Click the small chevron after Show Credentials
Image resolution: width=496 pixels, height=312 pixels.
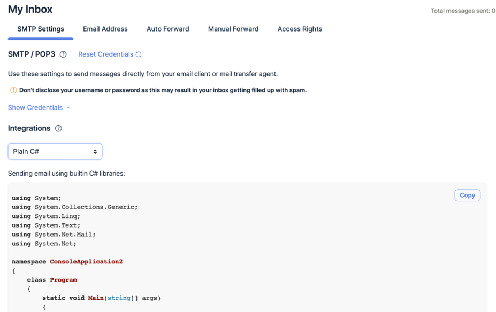click(x=68, y=108)
